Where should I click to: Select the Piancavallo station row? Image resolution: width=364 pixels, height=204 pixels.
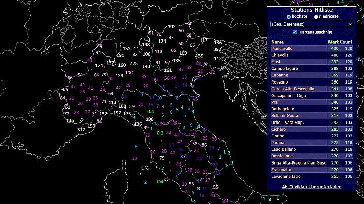tap(312, 48)
